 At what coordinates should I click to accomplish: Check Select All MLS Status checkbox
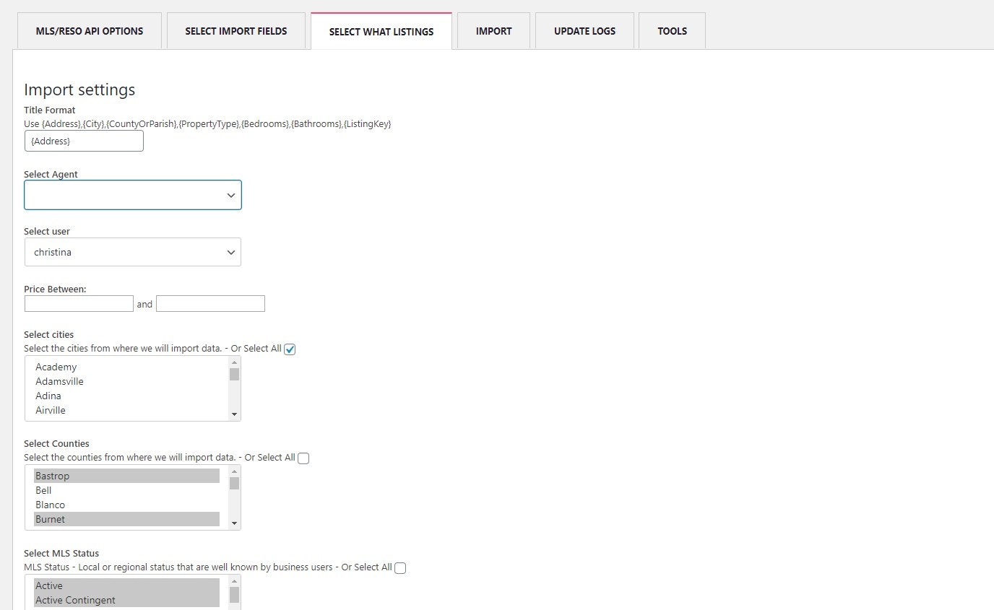click(400, 568)
